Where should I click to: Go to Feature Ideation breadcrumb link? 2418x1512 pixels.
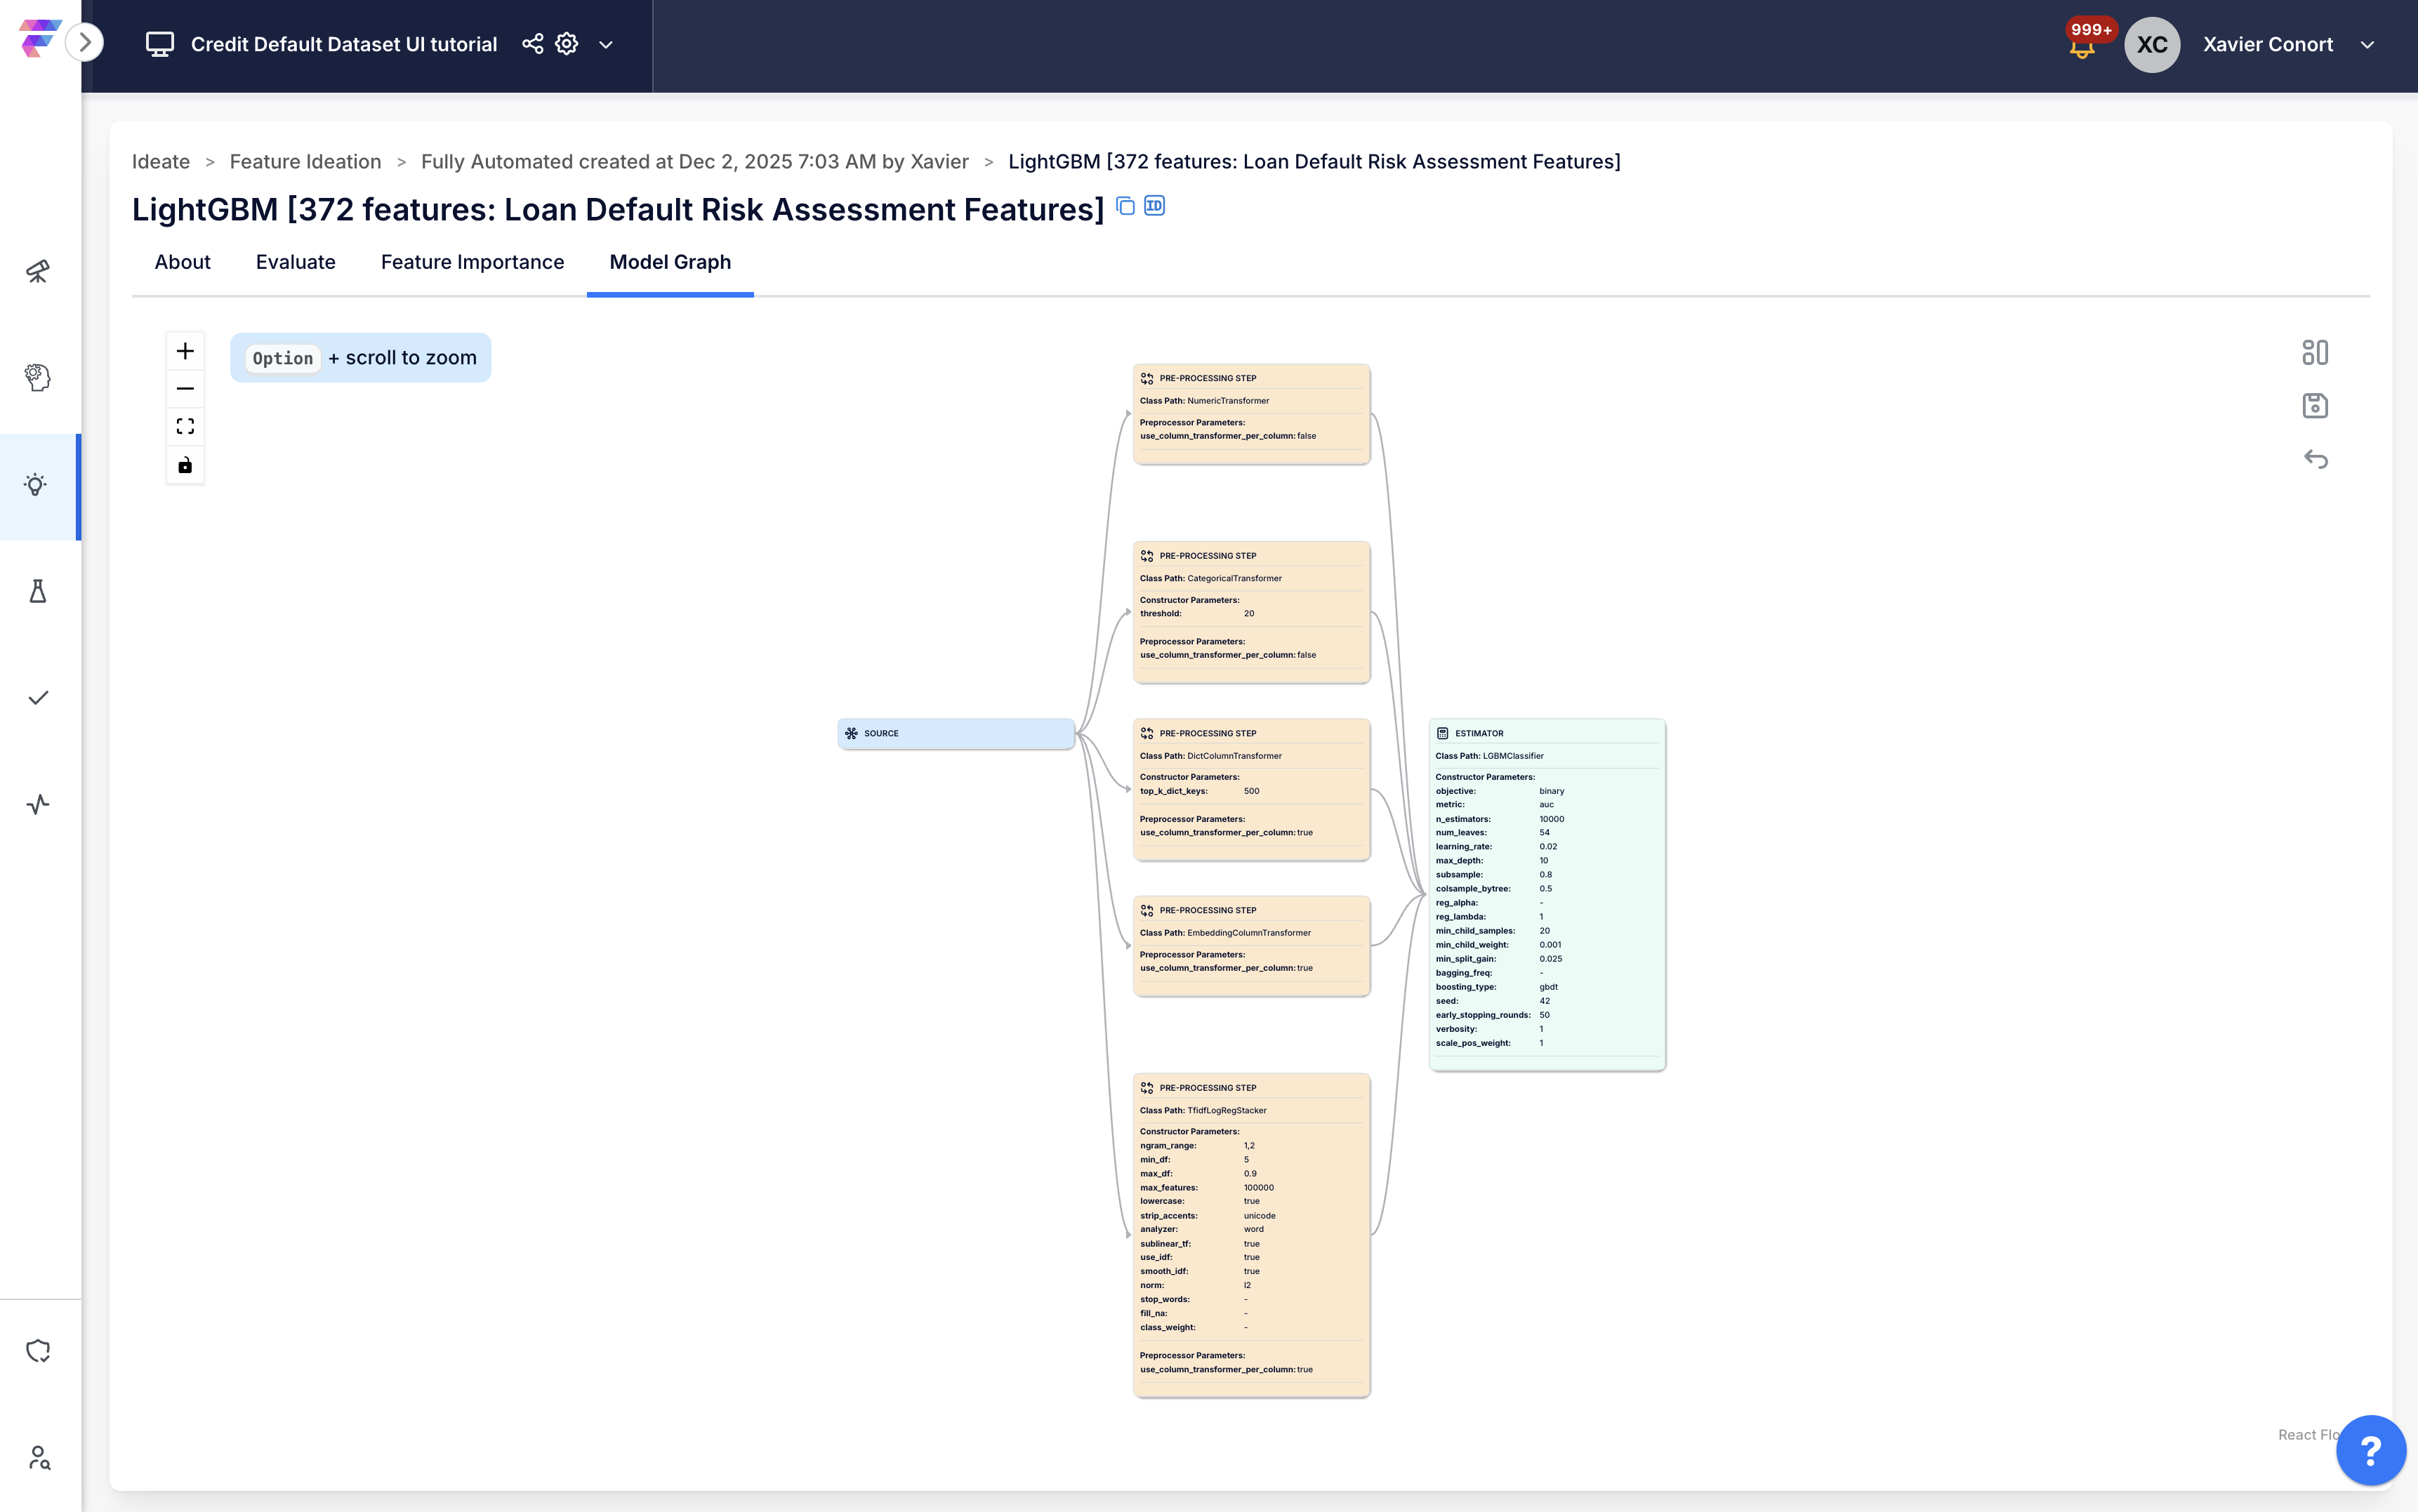tap(305, 162)
